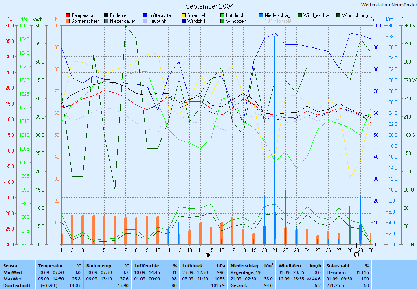Click the chart title September 2004

tap(210, 6)
